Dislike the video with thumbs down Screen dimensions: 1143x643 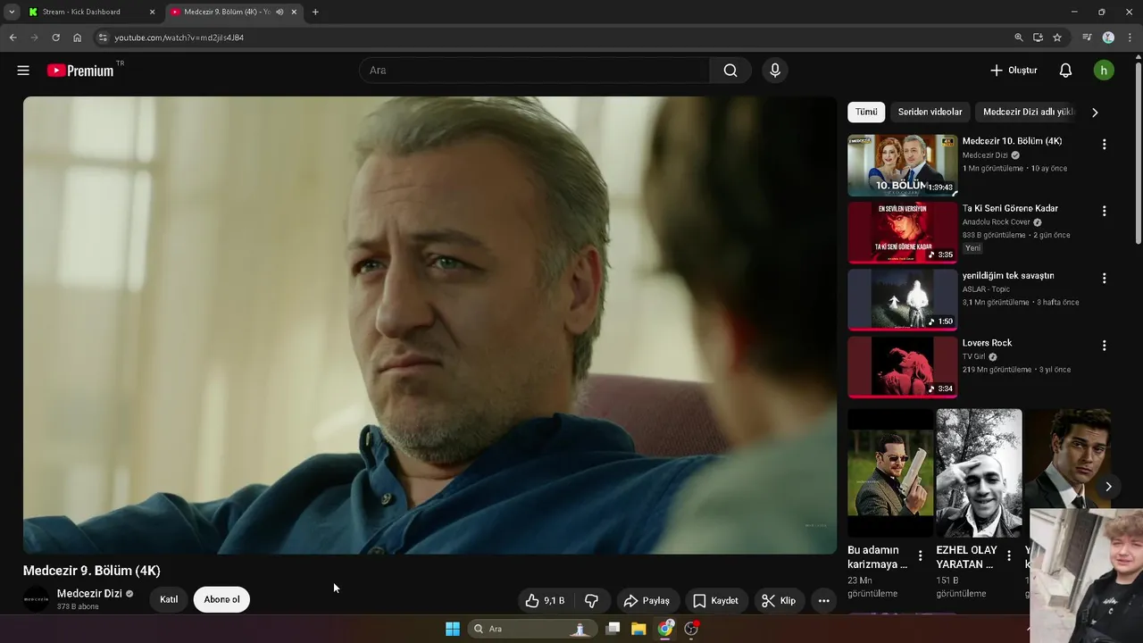click(x=591, y=600)
